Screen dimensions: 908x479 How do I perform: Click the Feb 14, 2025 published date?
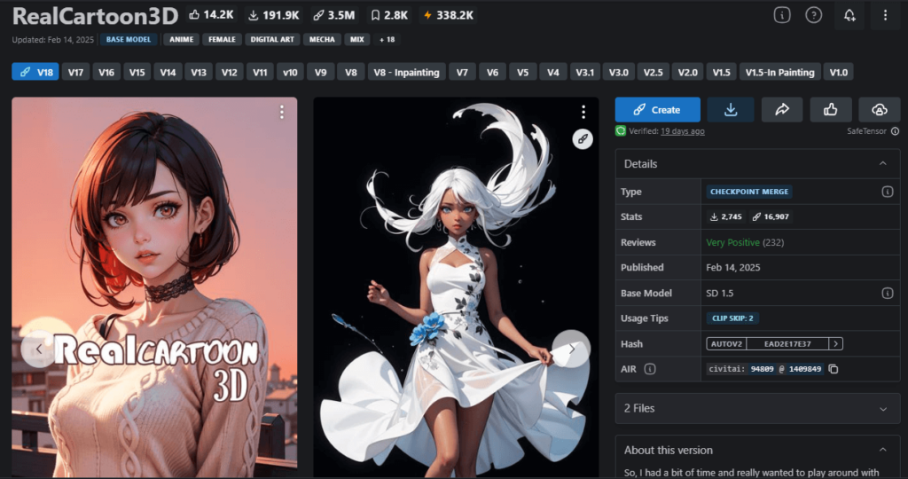tap(733, 268)
